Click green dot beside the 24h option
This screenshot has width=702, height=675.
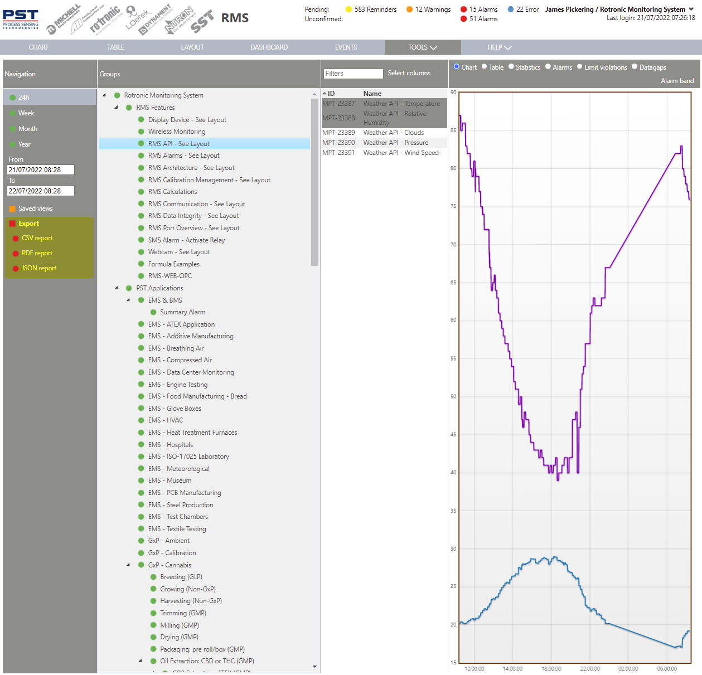(x=12, y=98)
